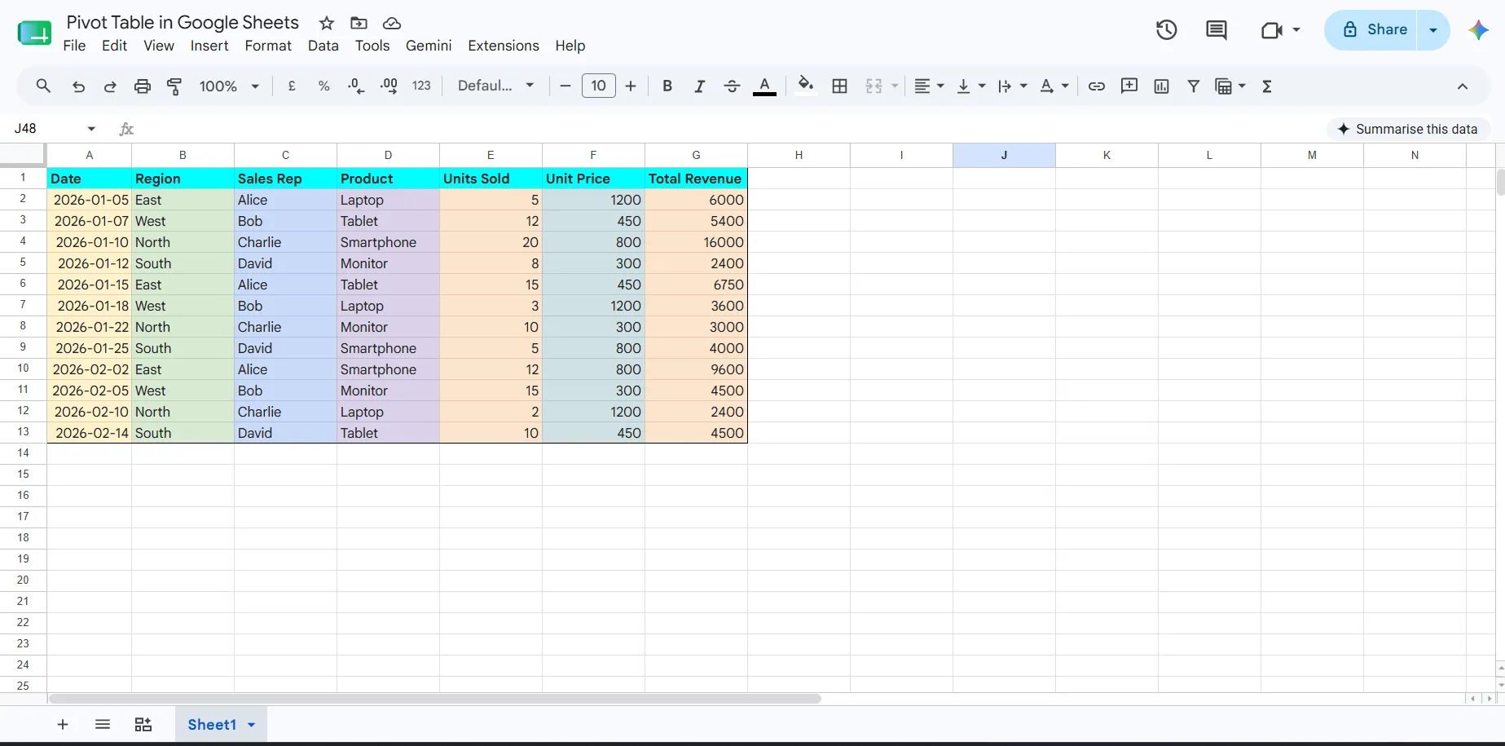The width and height of the screenshot is (1505, 746).
Task: Select the Sheet1 tab
Action: click(212, 725)
